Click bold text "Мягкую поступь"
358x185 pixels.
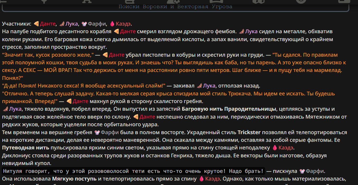[x=74, y=179]
